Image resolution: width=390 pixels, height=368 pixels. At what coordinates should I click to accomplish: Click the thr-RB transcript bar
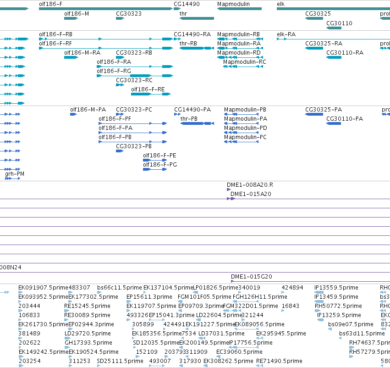tap(197, 48)
